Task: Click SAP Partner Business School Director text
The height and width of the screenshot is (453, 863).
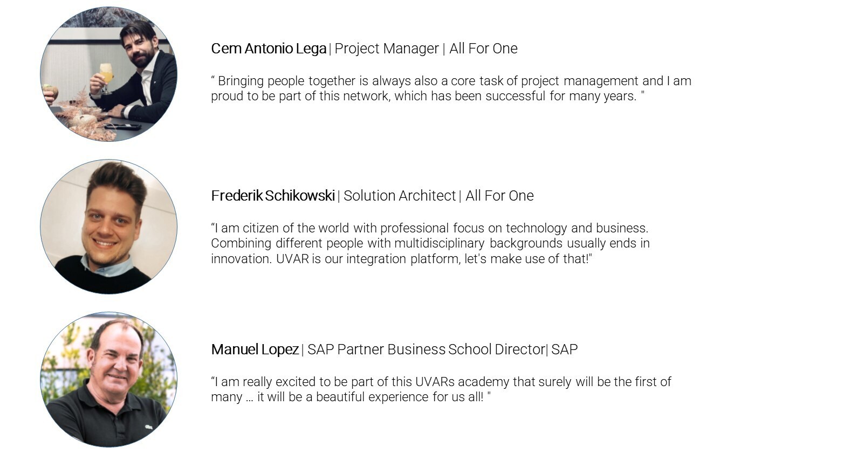Action: (x=426, y=349)
